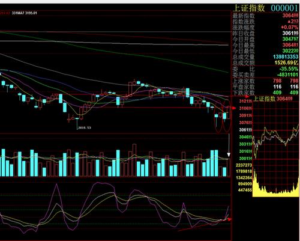Click the 今日最高 value 3064.81

[x=290, y=45]
